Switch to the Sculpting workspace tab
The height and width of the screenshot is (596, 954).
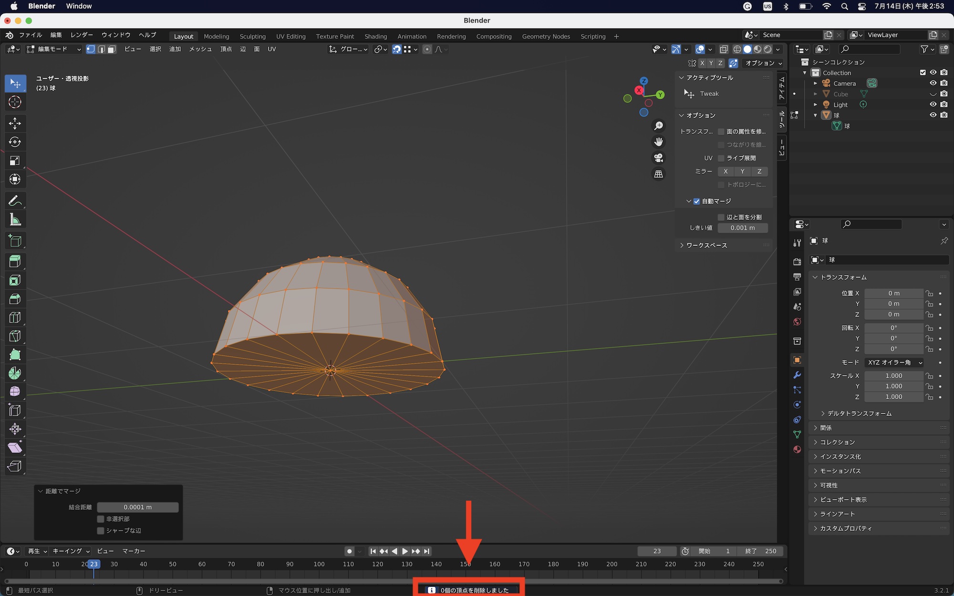click(252, 36)
